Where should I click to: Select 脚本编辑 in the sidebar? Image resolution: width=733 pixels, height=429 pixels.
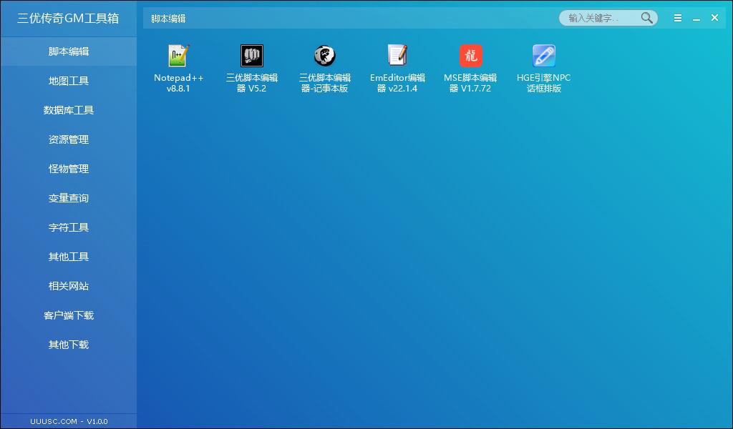coord(69,51)
